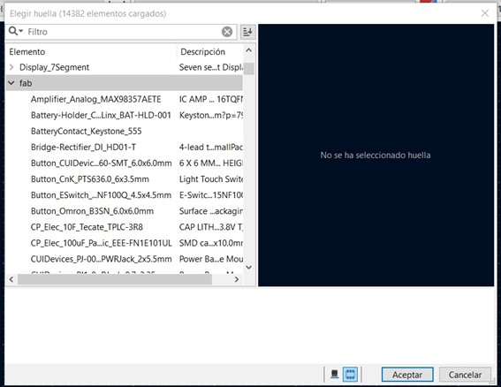Viewport: 501px width, 387px height.
Task: Expand the Display_7Segment library
Action: tap(11, 67)
